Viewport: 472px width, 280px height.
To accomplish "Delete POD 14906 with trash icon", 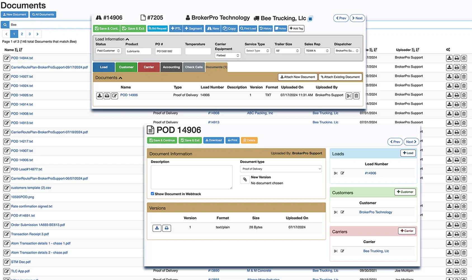I will (x=356, y=96).
